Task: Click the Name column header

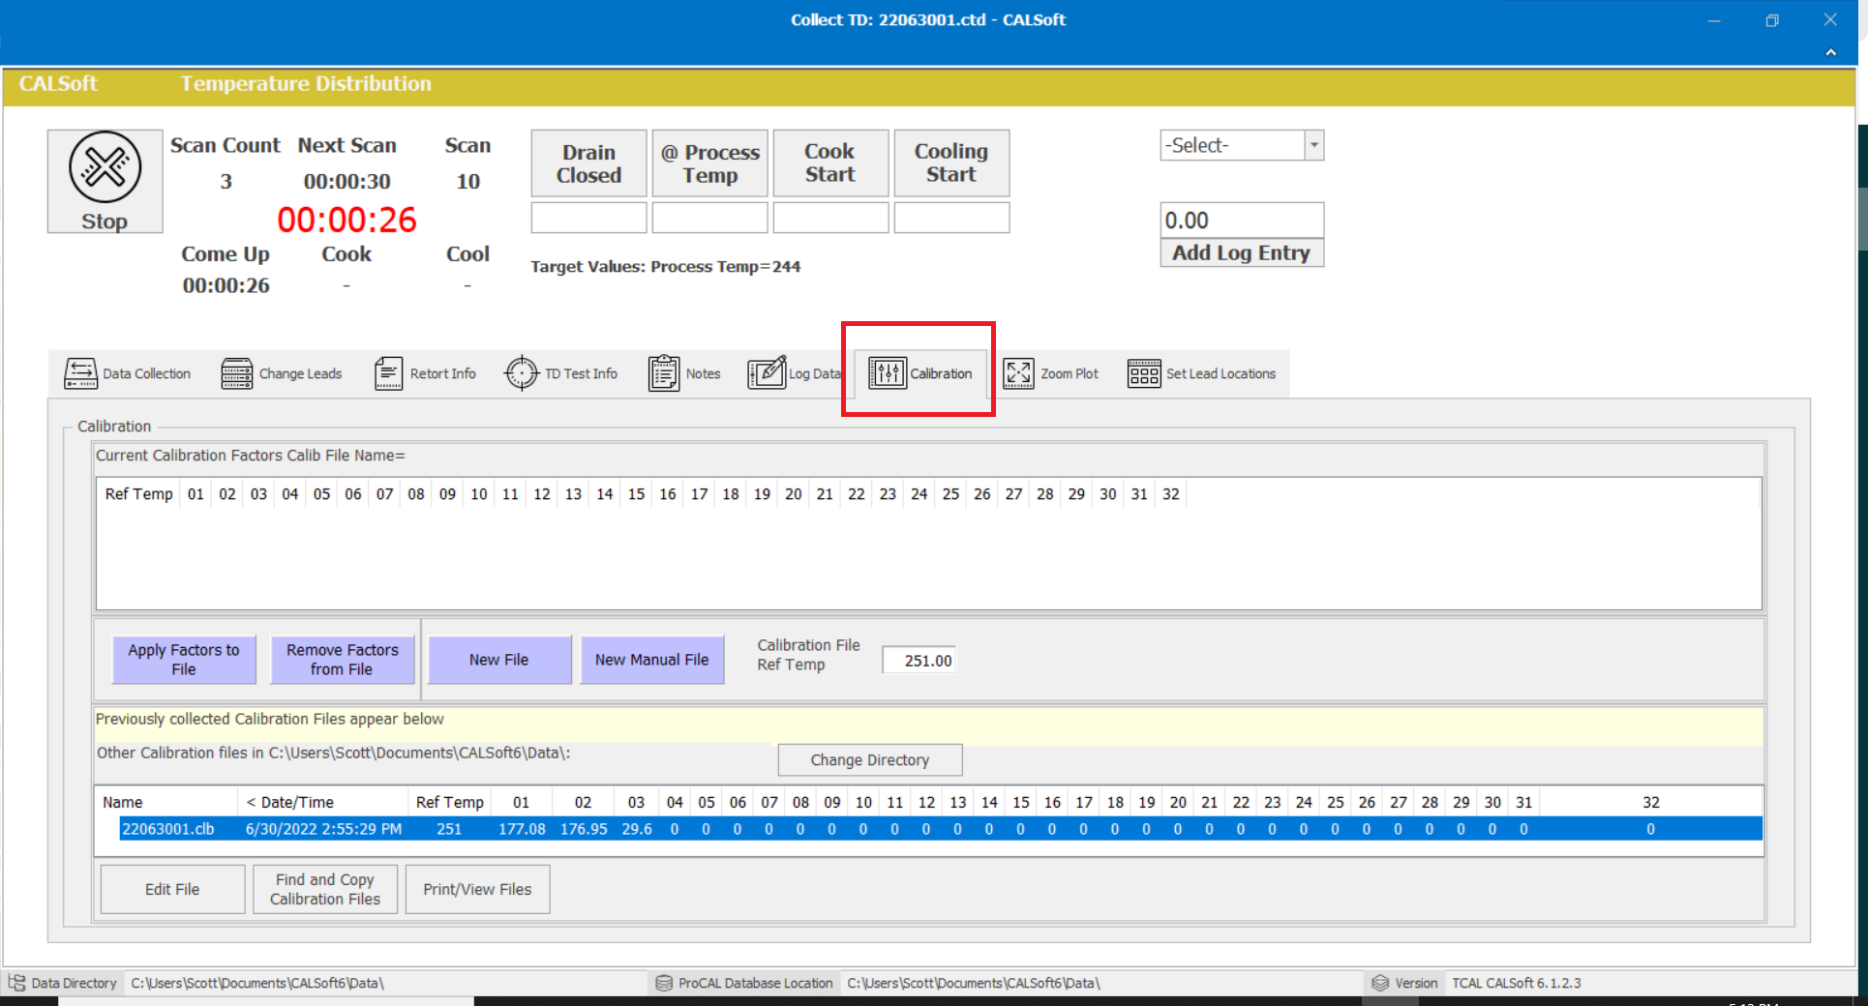Action: point(166,802)
